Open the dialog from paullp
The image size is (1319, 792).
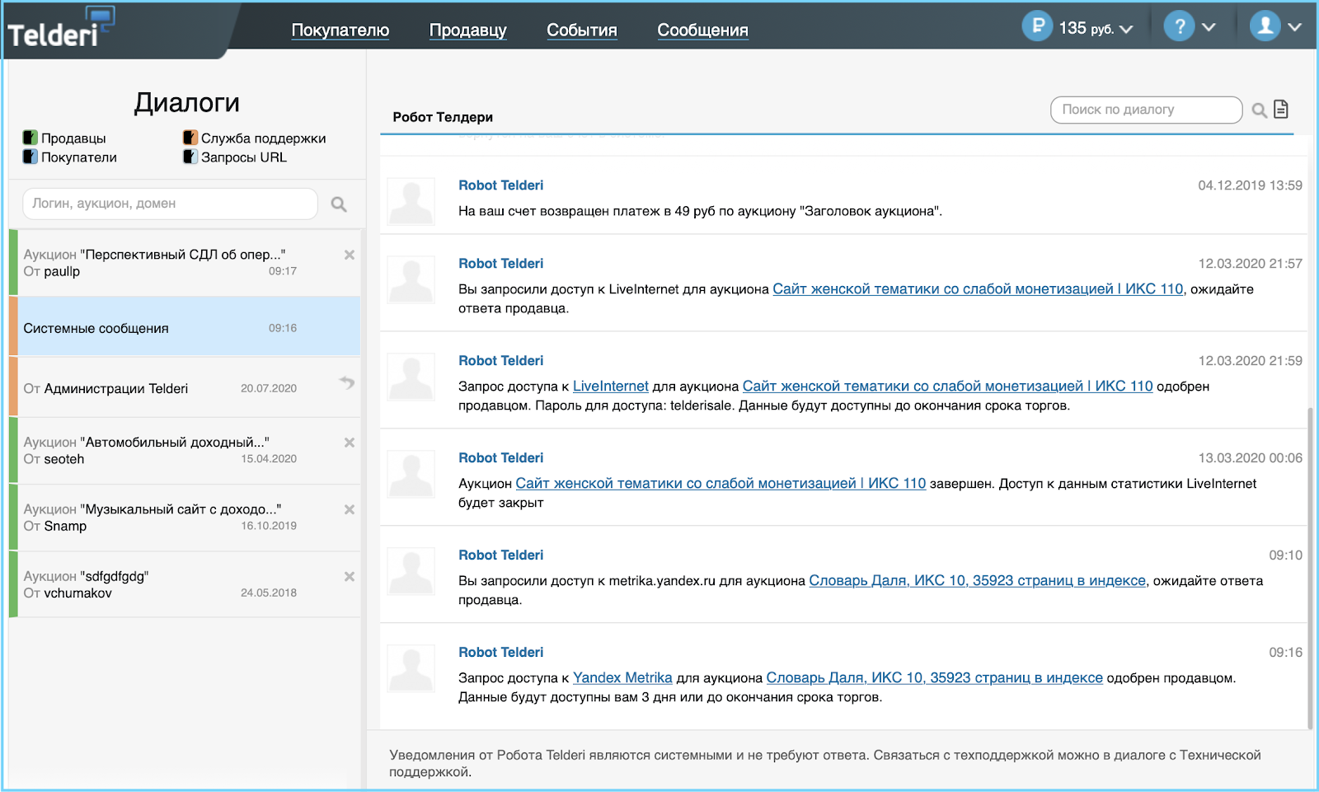[185, 263]
